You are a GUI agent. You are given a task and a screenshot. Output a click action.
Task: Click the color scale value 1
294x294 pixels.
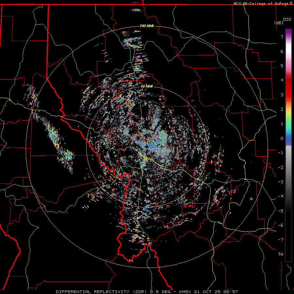pyautogui.click(x=282, y=124)
